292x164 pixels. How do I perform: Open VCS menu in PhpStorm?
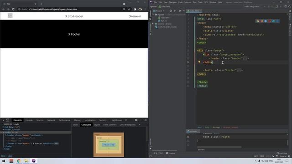coord(206,2)
